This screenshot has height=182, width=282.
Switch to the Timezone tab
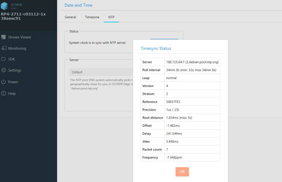point(92,17)
